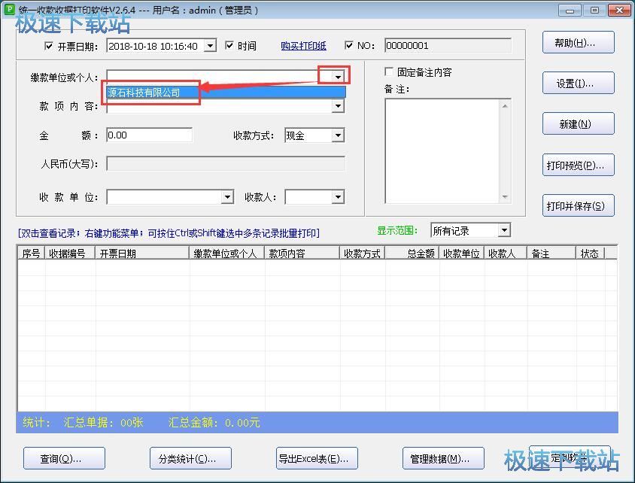Enable the 固定备注内容 checkbox
Screen dimensions: 635x483
pyautogui.click(x=389, y=71)
